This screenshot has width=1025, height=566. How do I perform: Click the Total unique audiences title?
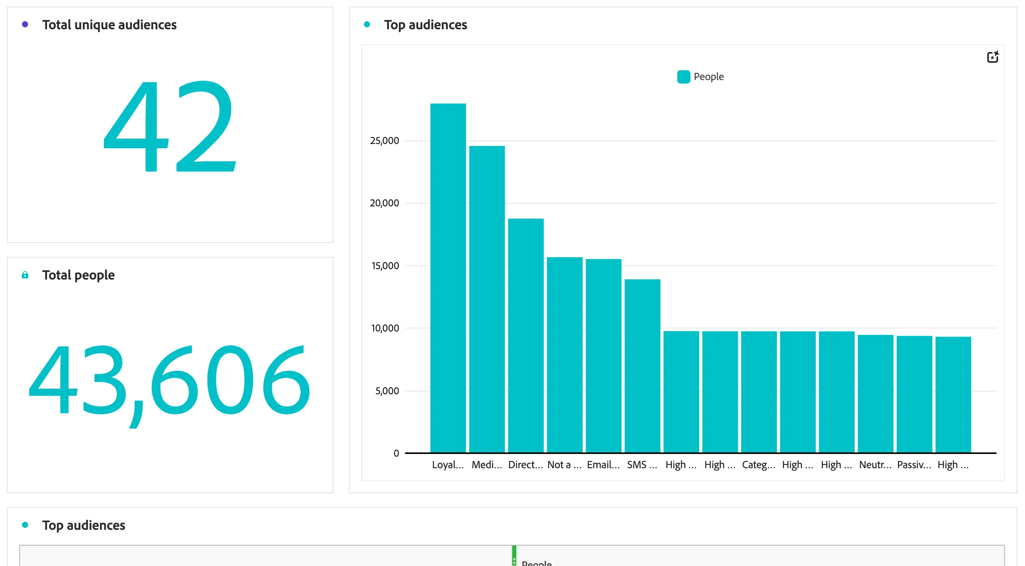109,25
